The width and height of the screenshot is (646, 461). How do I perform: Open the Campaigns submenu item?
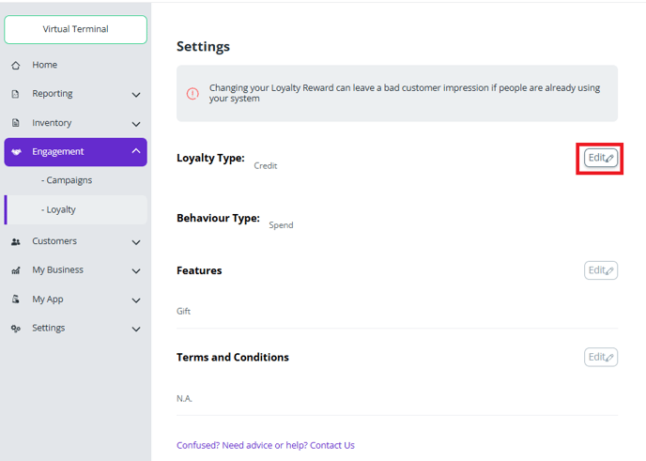(69, 180)
